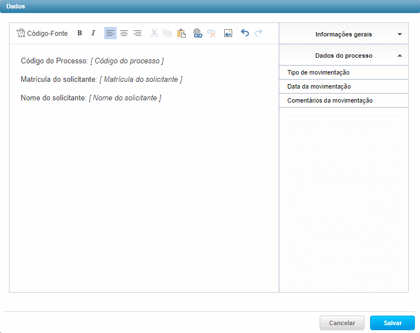420x333 pixels.
Task: Insert a hyperlink with link icon
Action: click(x=197, y=33)
